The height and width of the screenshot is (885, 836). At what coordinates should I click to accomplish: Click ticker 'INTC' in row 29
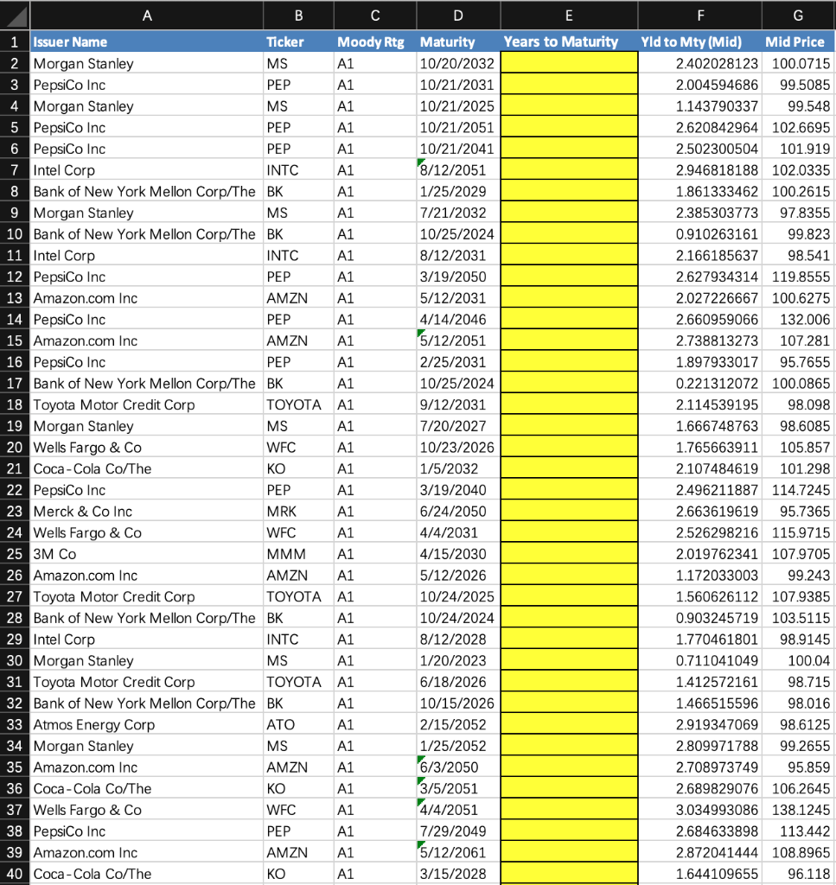click(x=298, y=639)
